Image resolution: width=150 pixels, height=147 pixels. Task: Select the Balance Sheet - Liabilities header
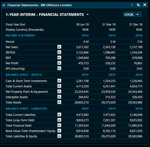pos(26,109)
